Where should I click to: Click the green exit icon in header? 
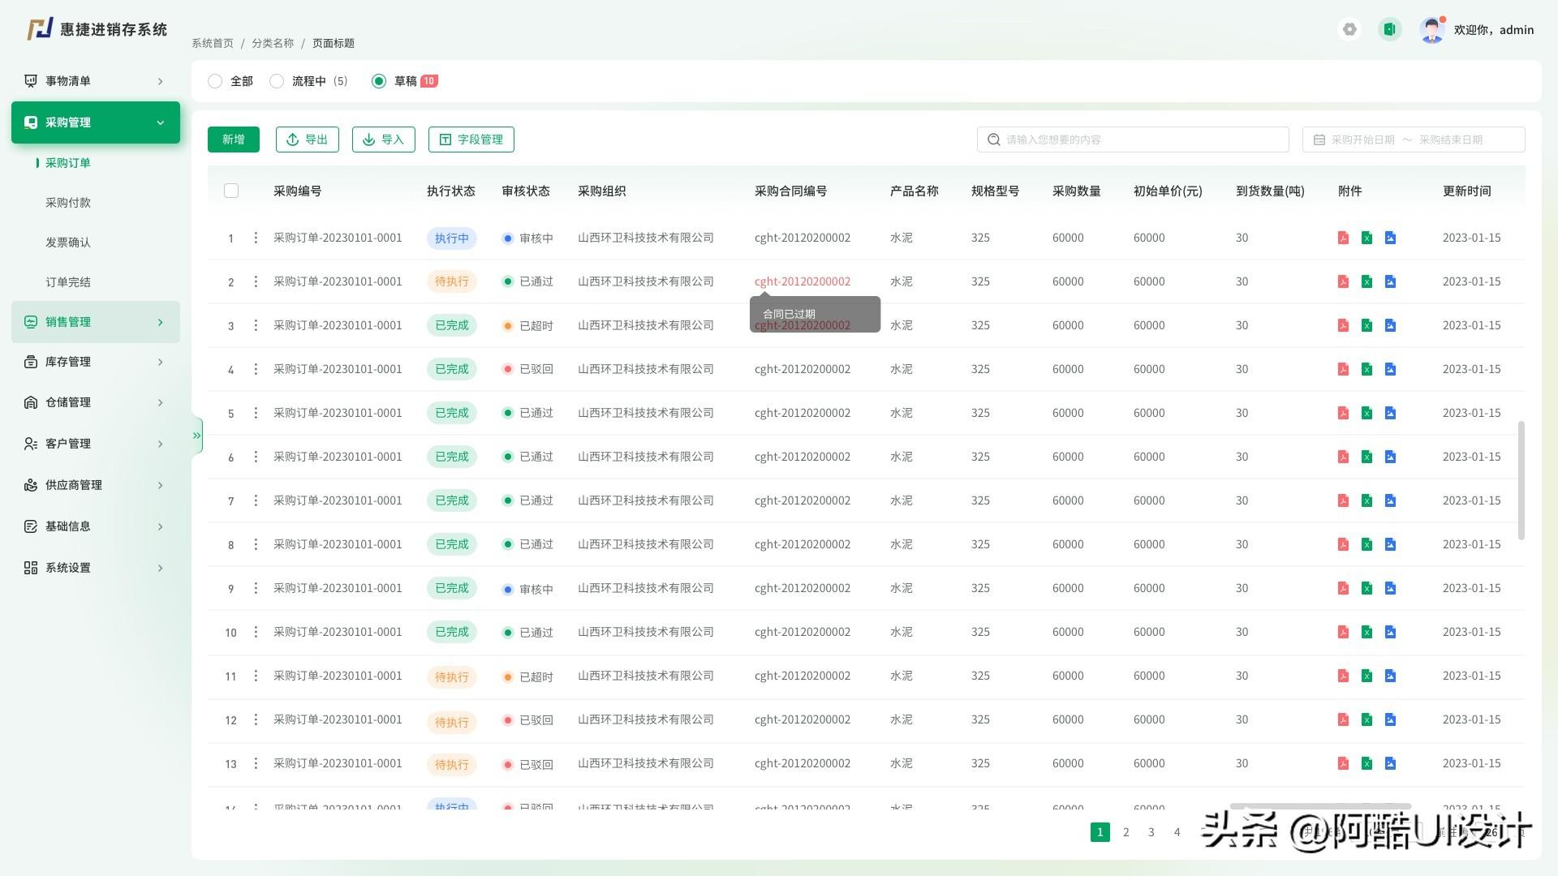(1390, 30)
